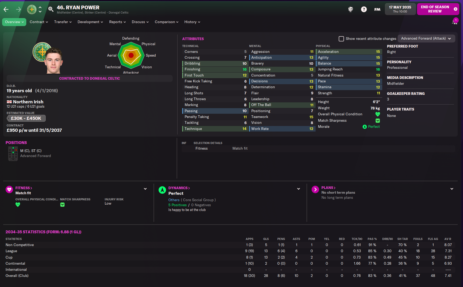Select the Acceleration attribute row
Image resolution: width=463 pixels, height=287 pixels.
pos(349,52)
